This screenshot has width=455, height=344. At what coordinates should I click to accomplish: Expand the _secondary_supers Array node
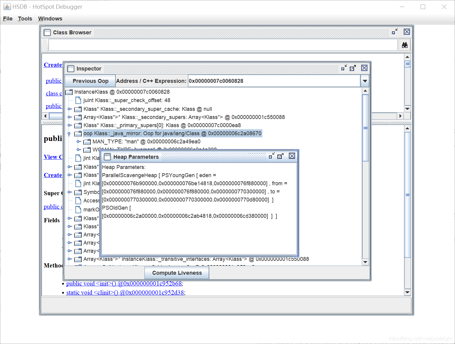(x=69, y=117)
